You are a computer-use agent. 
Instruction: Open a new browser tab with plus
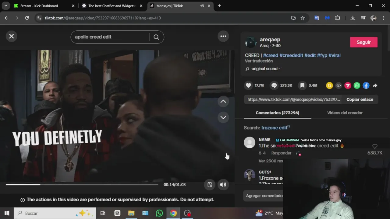219,6
